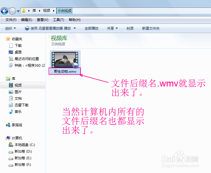Image resolution: width=211 pixels, height=173 pixels.
Task: Click the 示例视频 subtitle under 视频库
Action: (x=58, y=44)
